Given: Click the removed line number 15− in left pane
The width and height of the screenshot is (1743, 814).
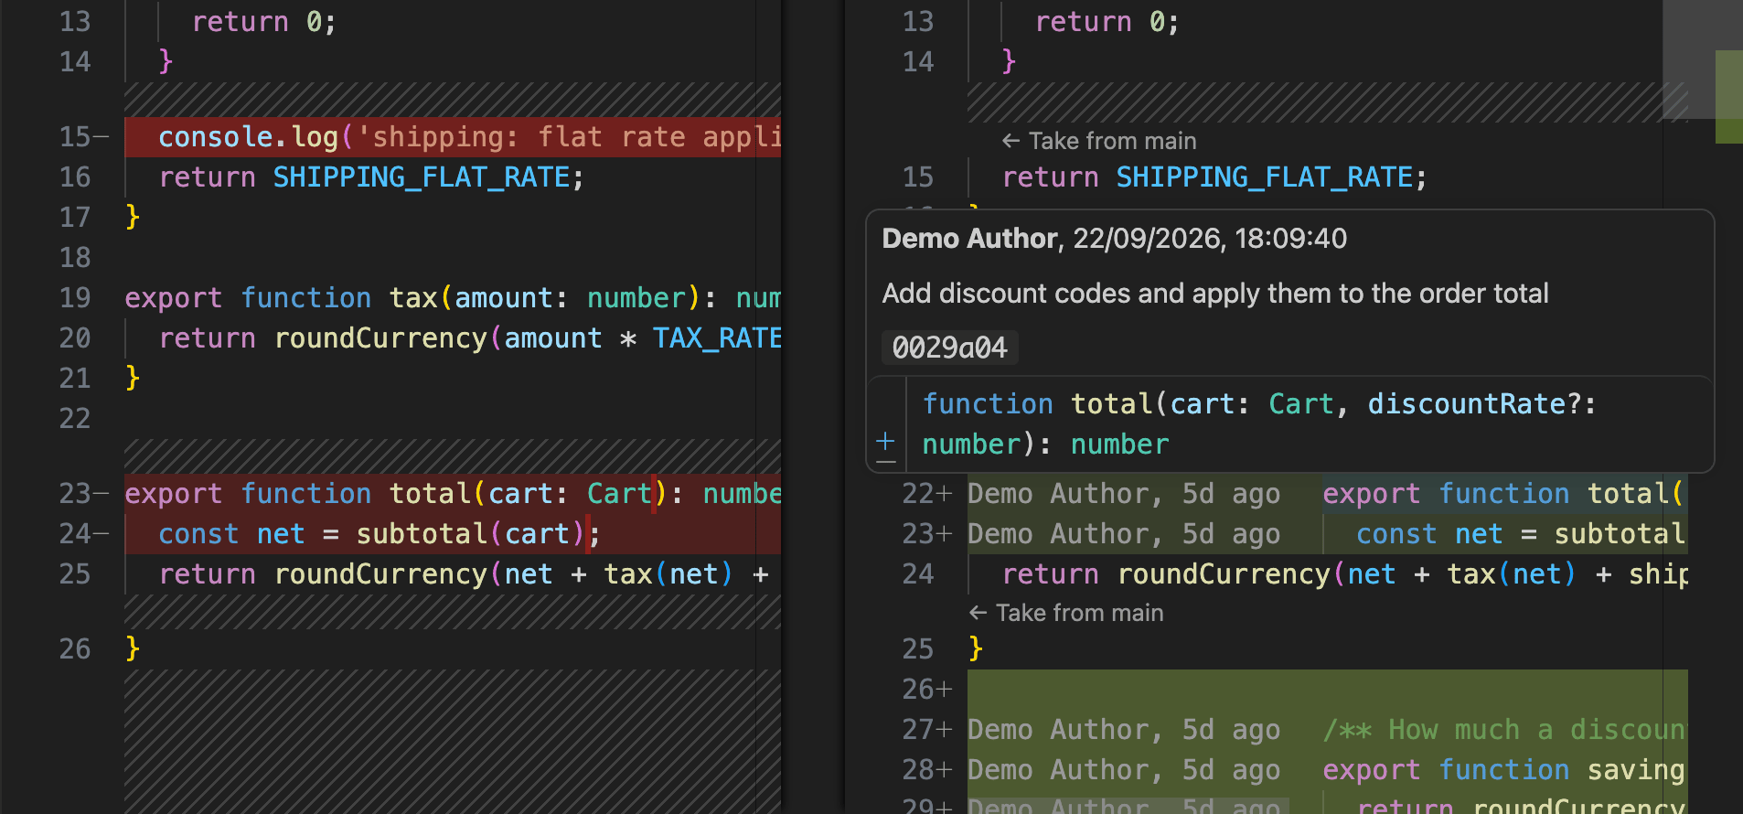Looking at the screenshot, I should coord(83,137).
